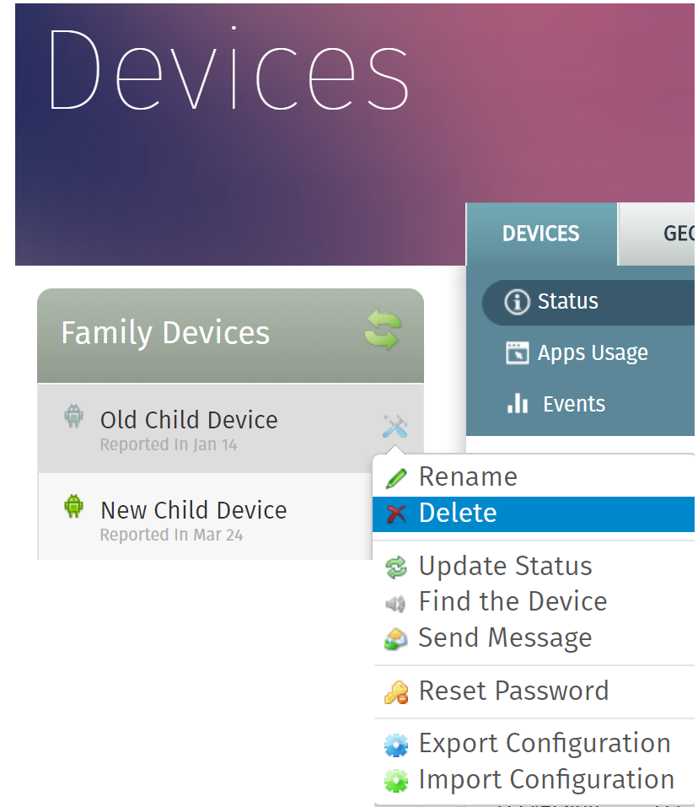The height and width of the screenshot is (807, 698).
Task: Click the green gear Import Configuration icon
Action: pyautogui.click(x=396, y=780)
